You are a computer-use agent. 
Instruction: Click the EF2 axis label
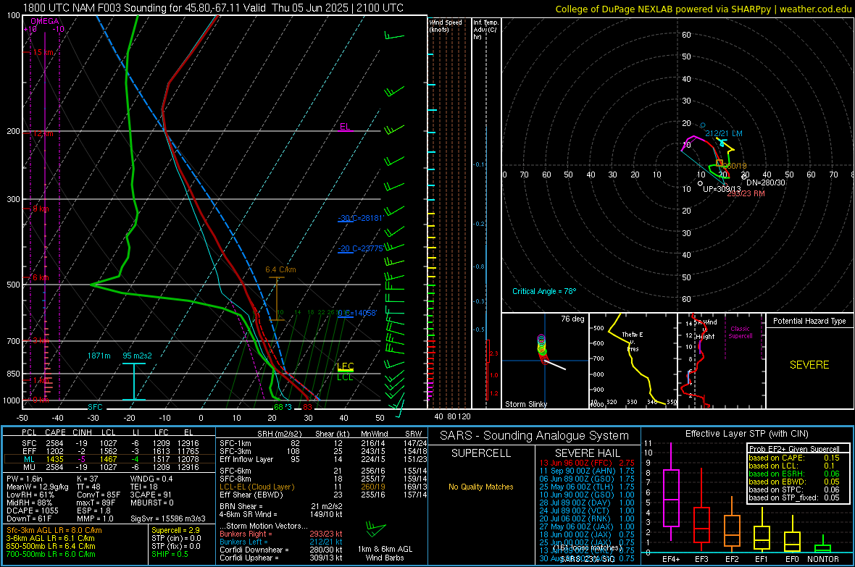click(x=732, y=559)
